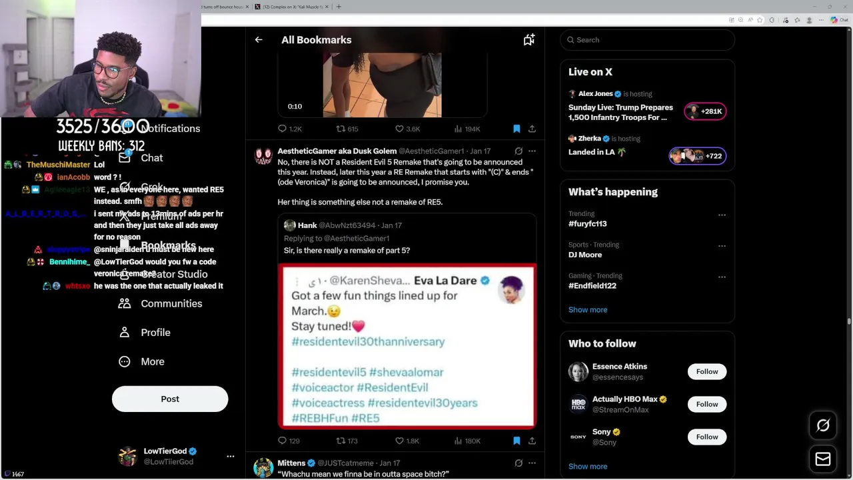The height and width of the screenshot is (480, 853).
Task: Join Zherka Landed in LA broadcast
Action: coord(597,152)
